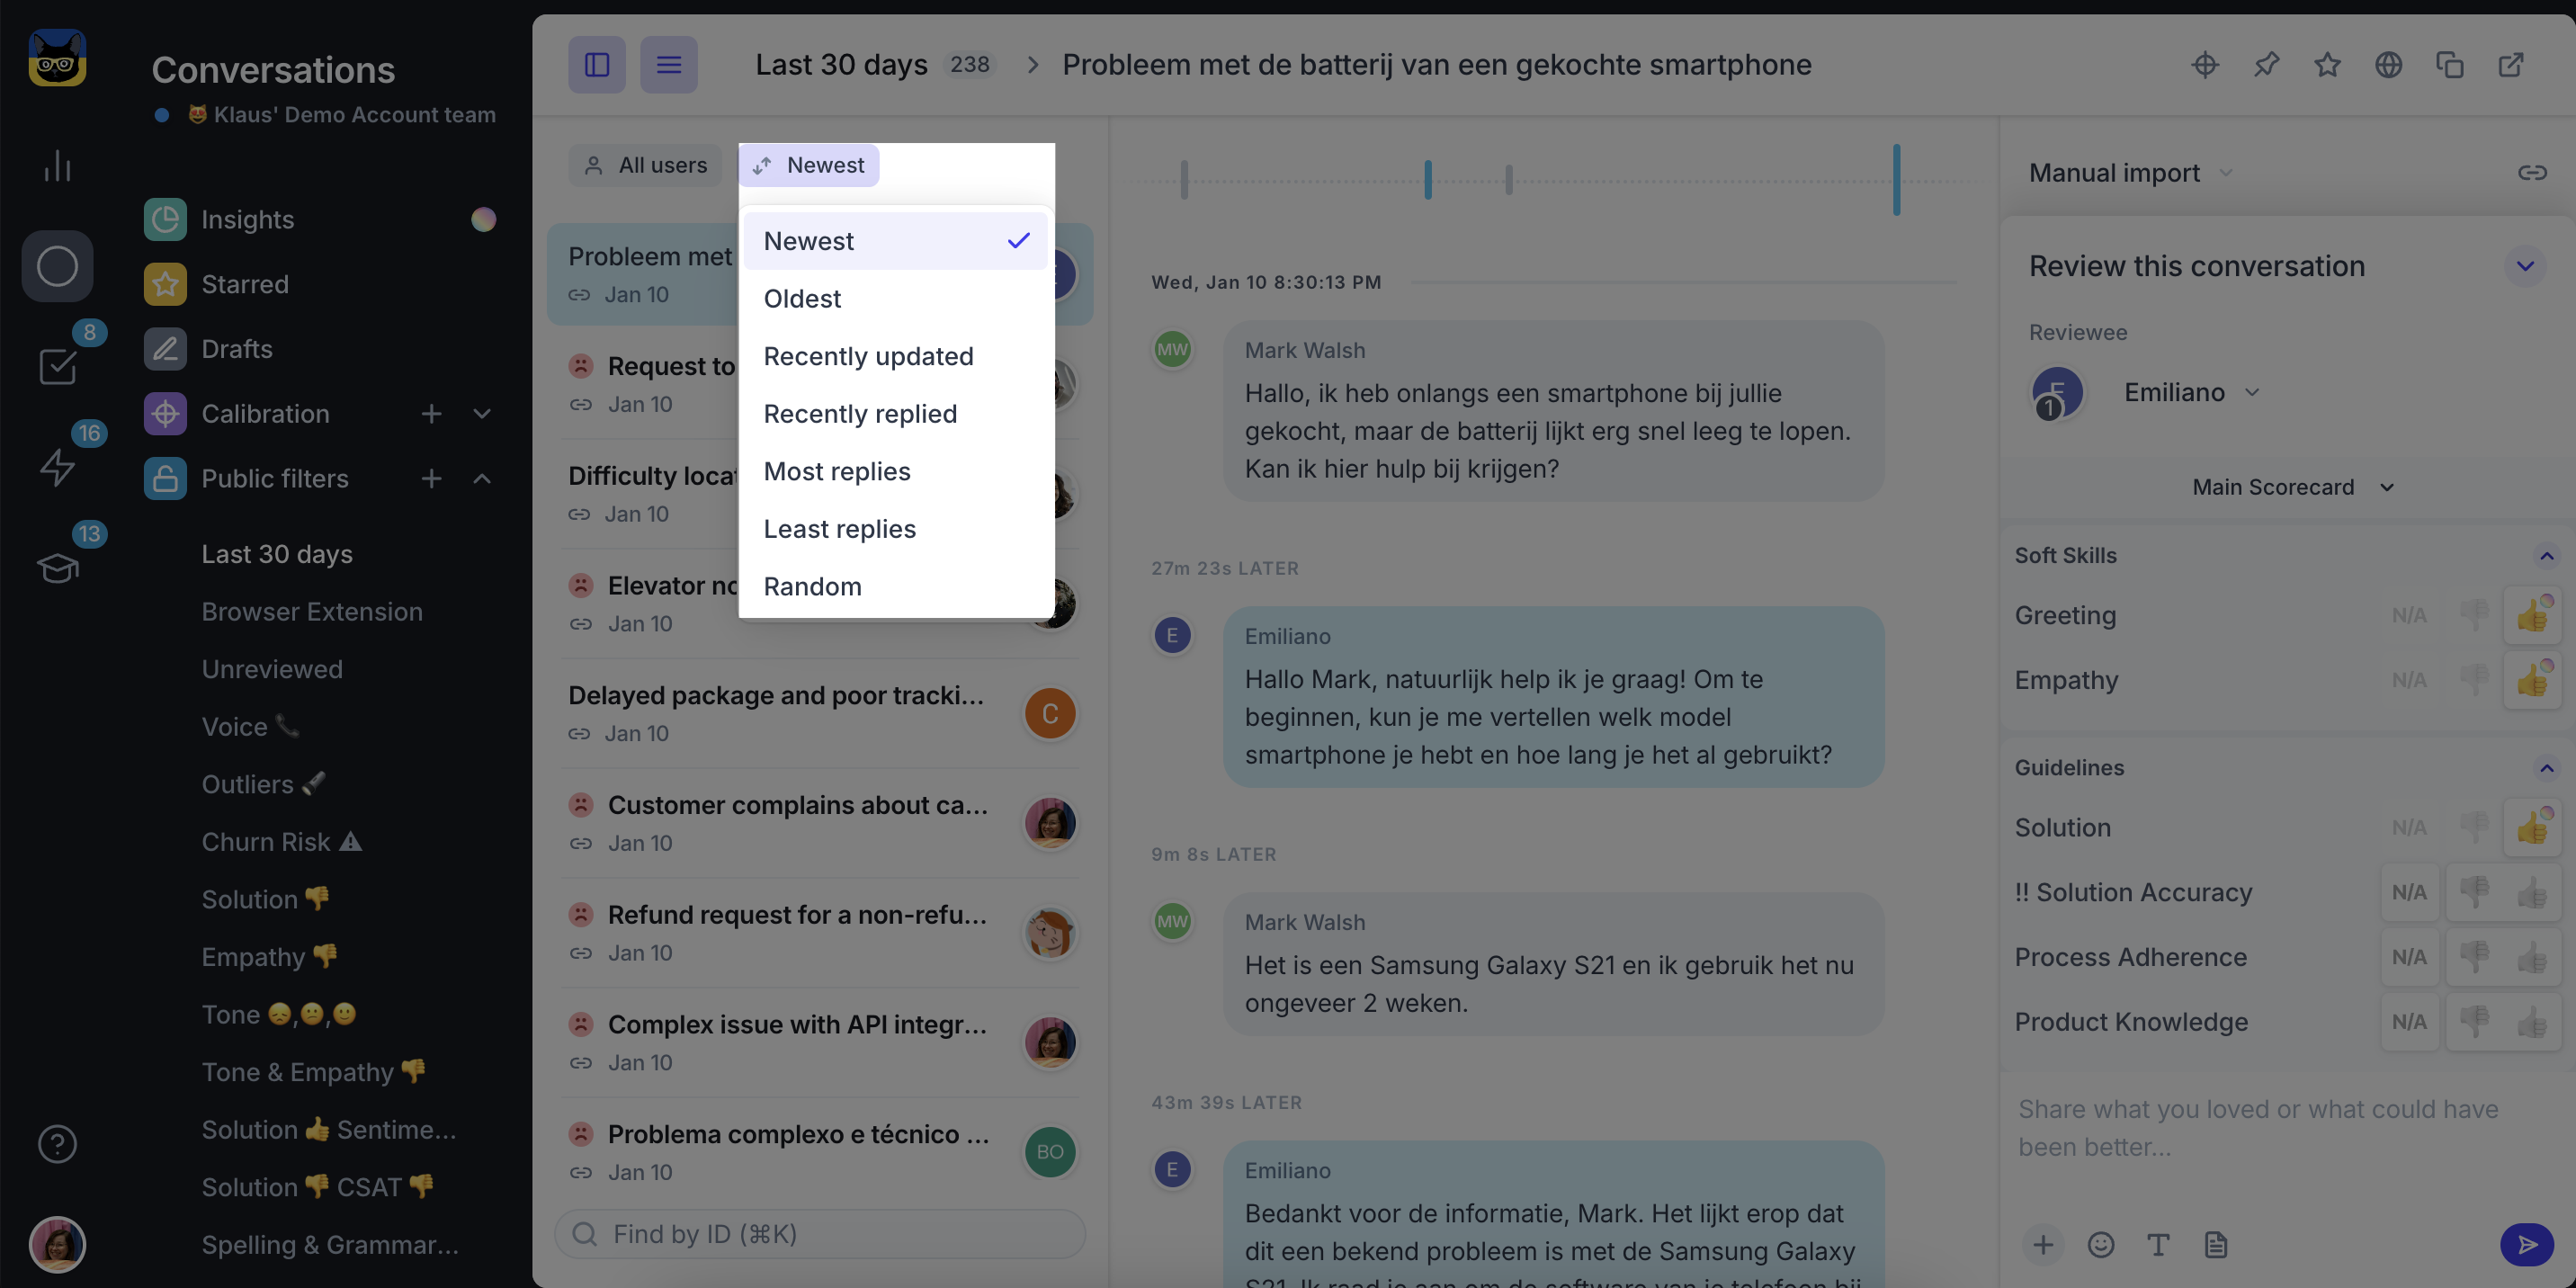Screen dimensions: 2576x1288
Task: Open the All users filter
Action: (x=646, y=165)
